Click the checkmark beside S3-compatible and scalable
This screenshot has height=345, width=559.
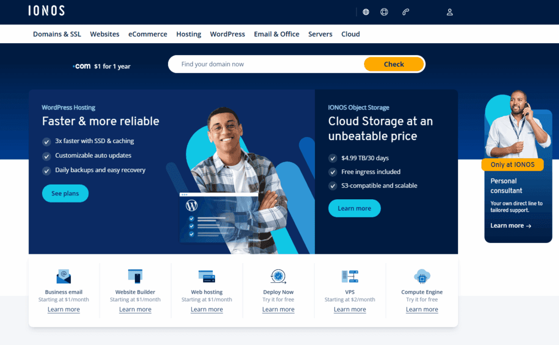332,186
